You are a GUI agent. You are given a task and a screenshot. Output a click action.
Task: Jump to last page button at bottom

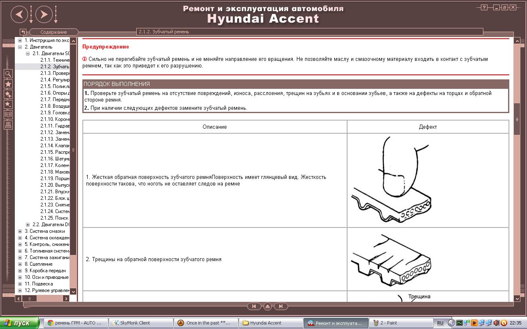281,306
